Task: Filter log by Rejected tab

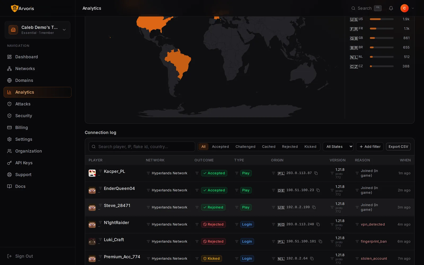Action: 290,147
